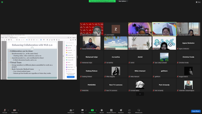The height and width of the screenshot is (114, 202).
Task: Expand Organize Pages arrow in Acrobat pane
Action: pos(74,58)
